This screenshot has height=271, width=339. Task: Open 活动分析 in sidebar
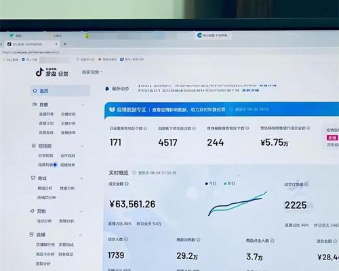tap(44, 221)
